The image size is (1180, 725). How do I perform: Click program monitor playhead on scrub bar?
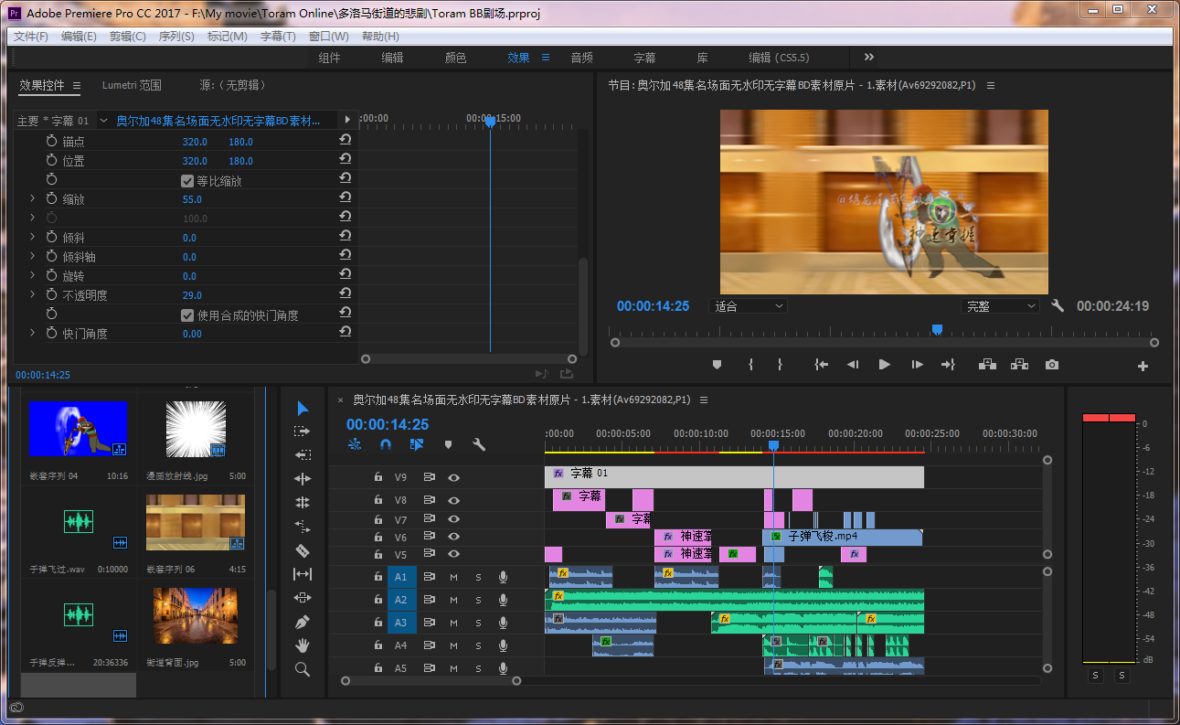pyautogui.click(x=937, y=329)
